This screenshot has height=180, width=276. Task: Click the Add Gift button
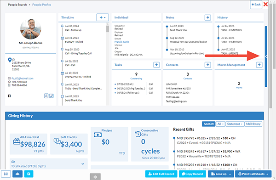coord(208,124)
